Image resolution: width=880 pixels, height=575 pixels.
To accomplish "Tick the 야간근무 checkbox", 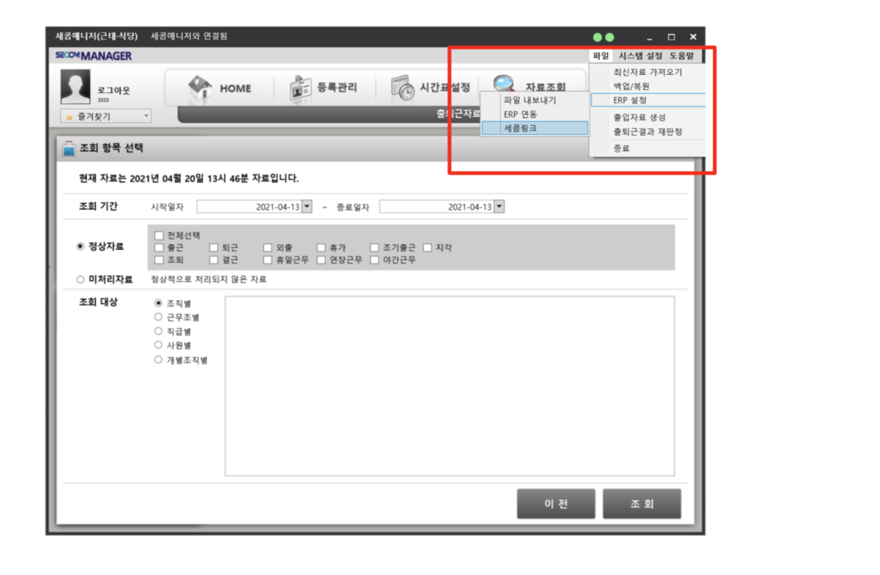I will click(374, 260).
